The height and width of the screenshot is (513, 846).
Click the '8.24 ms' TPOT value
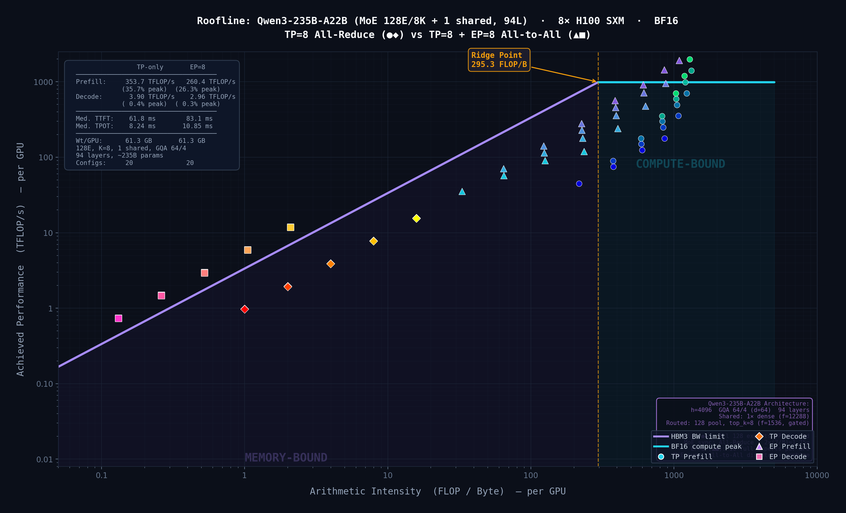tap(142, 126)
